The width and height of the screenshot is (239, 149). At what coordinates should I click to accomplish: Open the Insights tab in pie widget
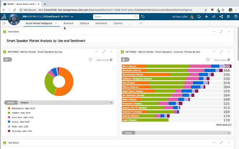[24, 102]
